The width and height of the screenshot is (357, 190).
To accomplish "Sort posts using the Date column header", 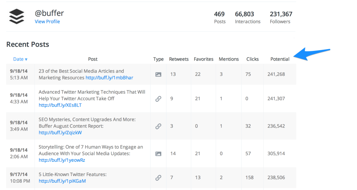I will [x=20, y=59].
